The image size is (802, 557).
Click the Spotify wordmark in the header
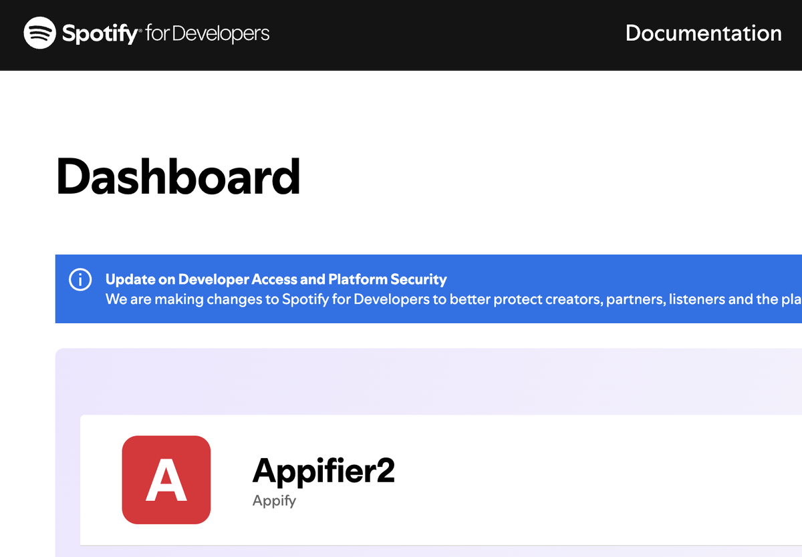(x=99, y=33)
